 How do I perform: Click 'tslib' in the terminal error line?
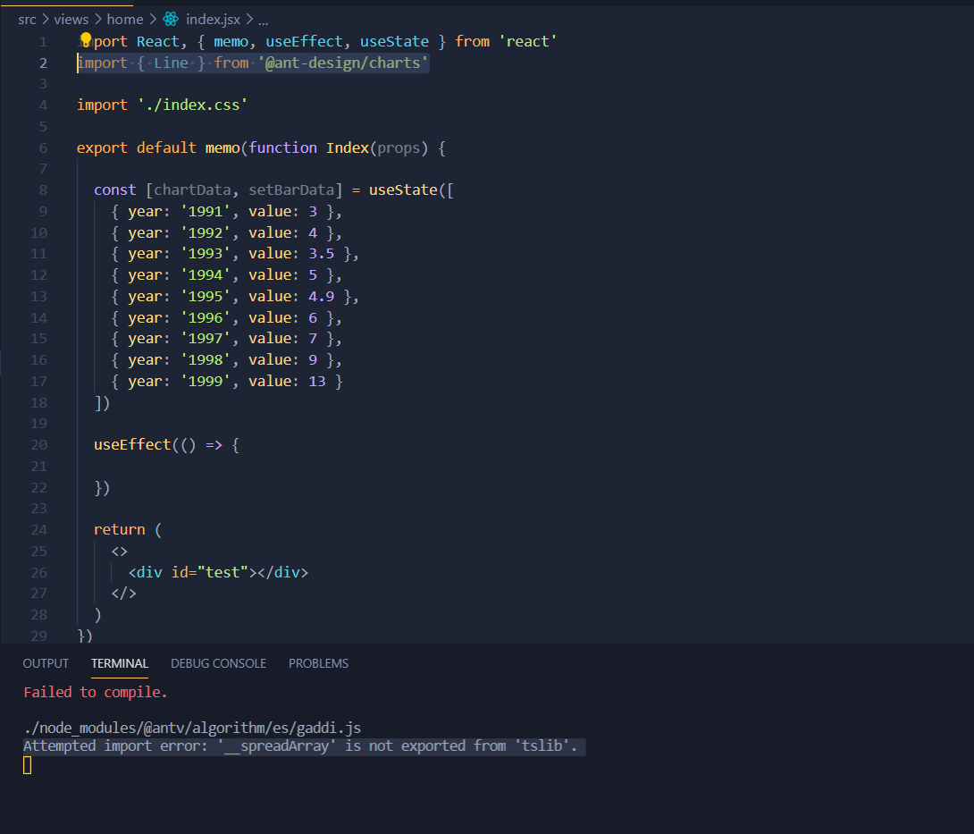pos(542,746)
